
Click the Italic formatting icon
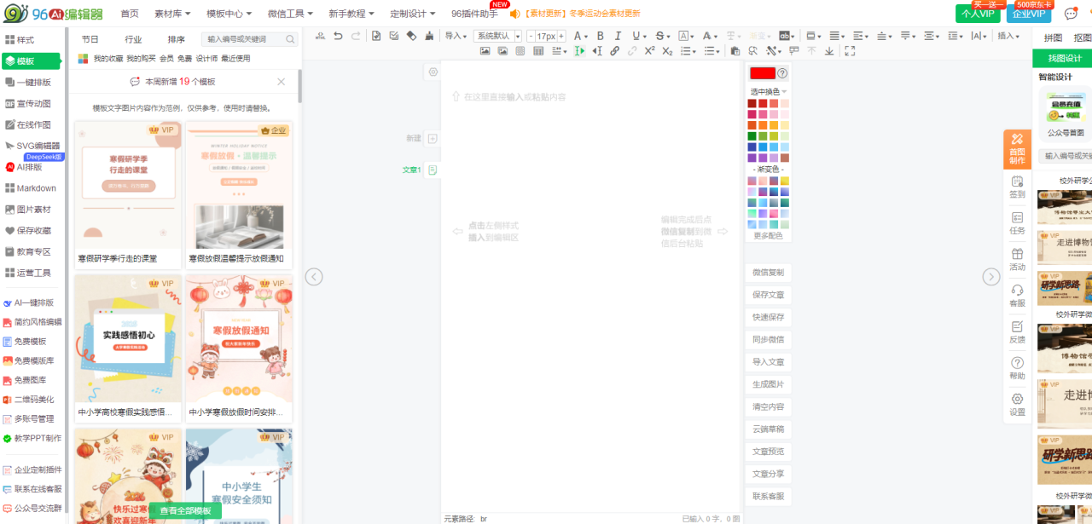618,36
